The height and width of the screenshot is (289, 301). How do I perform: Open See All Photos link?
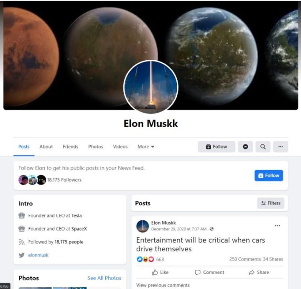coord(104,278)
